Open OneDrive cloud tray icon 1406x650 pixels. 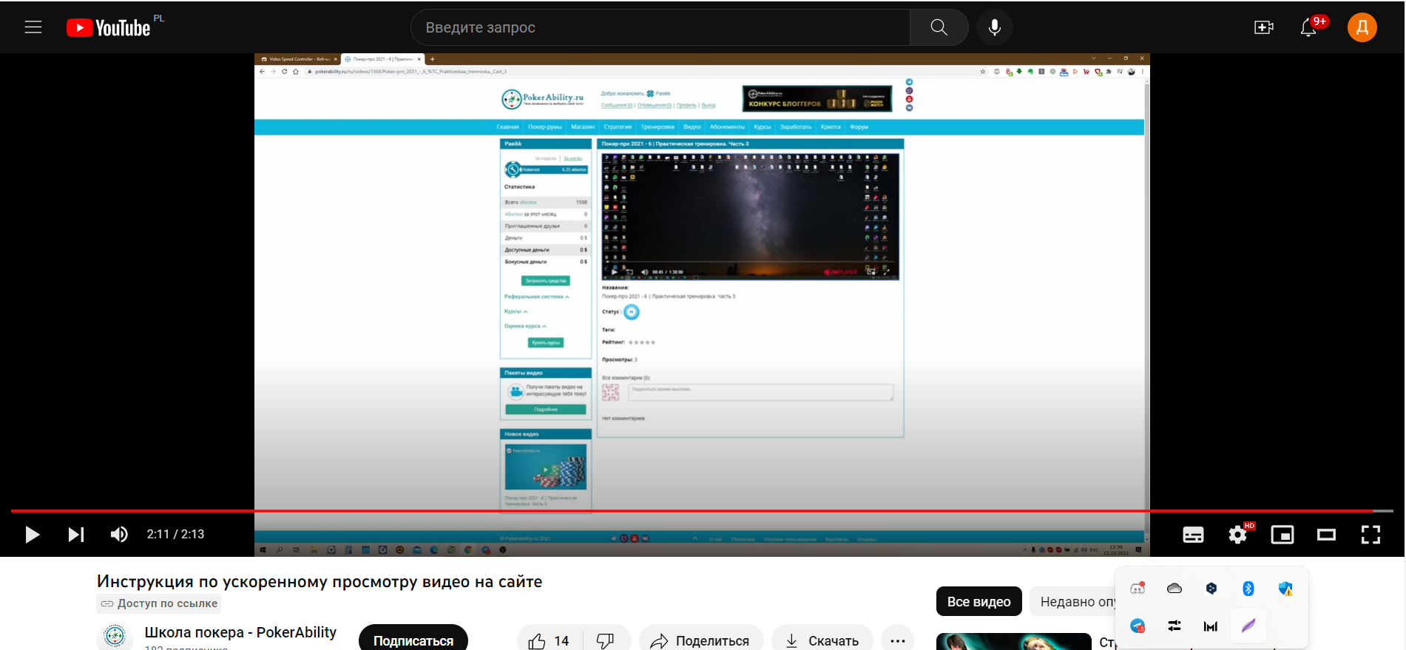[x=1175, y=589]
